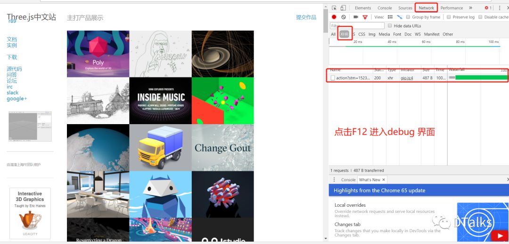The width and height of the screenshot is (509, 244).
Task: Click the red error count indicator
Action: pyautogui.click(x=488, y=8)
